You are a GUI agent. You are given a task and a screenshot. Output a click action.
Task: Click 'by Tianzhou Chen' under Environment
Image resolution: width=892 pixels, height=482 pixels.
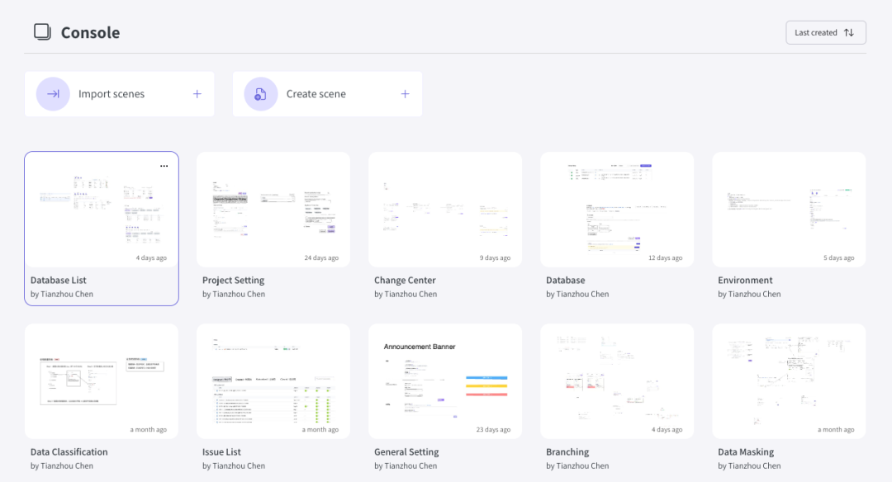pos(749,294)
